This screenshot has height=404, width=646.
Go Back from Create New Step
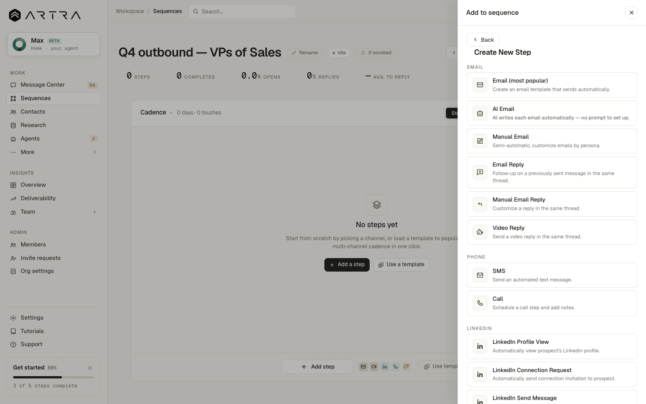coord(483,40)
